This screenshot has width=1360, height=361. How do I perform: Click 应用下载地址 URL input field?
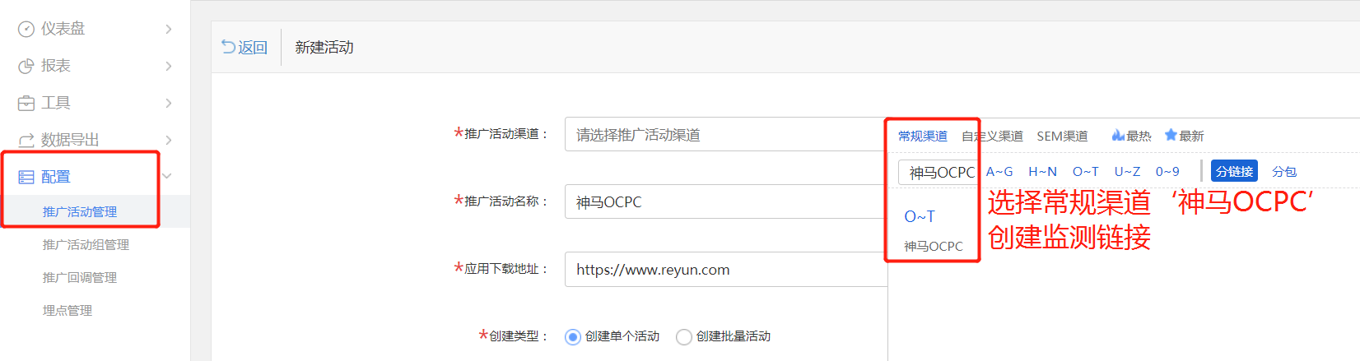click(726, 269)
